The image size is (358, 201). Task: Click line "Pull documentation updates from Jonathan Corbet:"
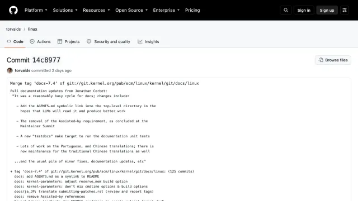tap(59, 91)
